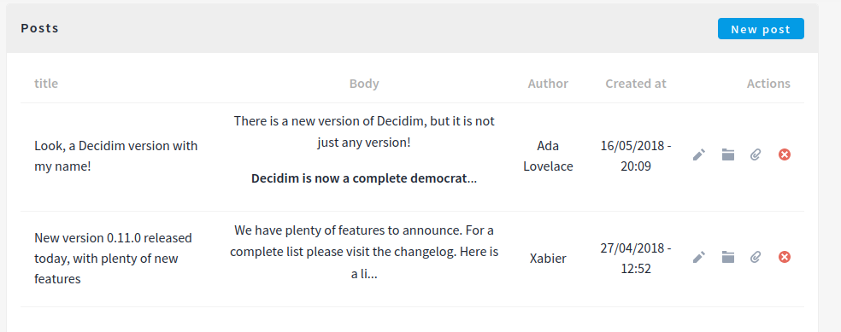Open attachments paperclip for Xabier post
Screen dimensions: 841x332
click(756, 258)
